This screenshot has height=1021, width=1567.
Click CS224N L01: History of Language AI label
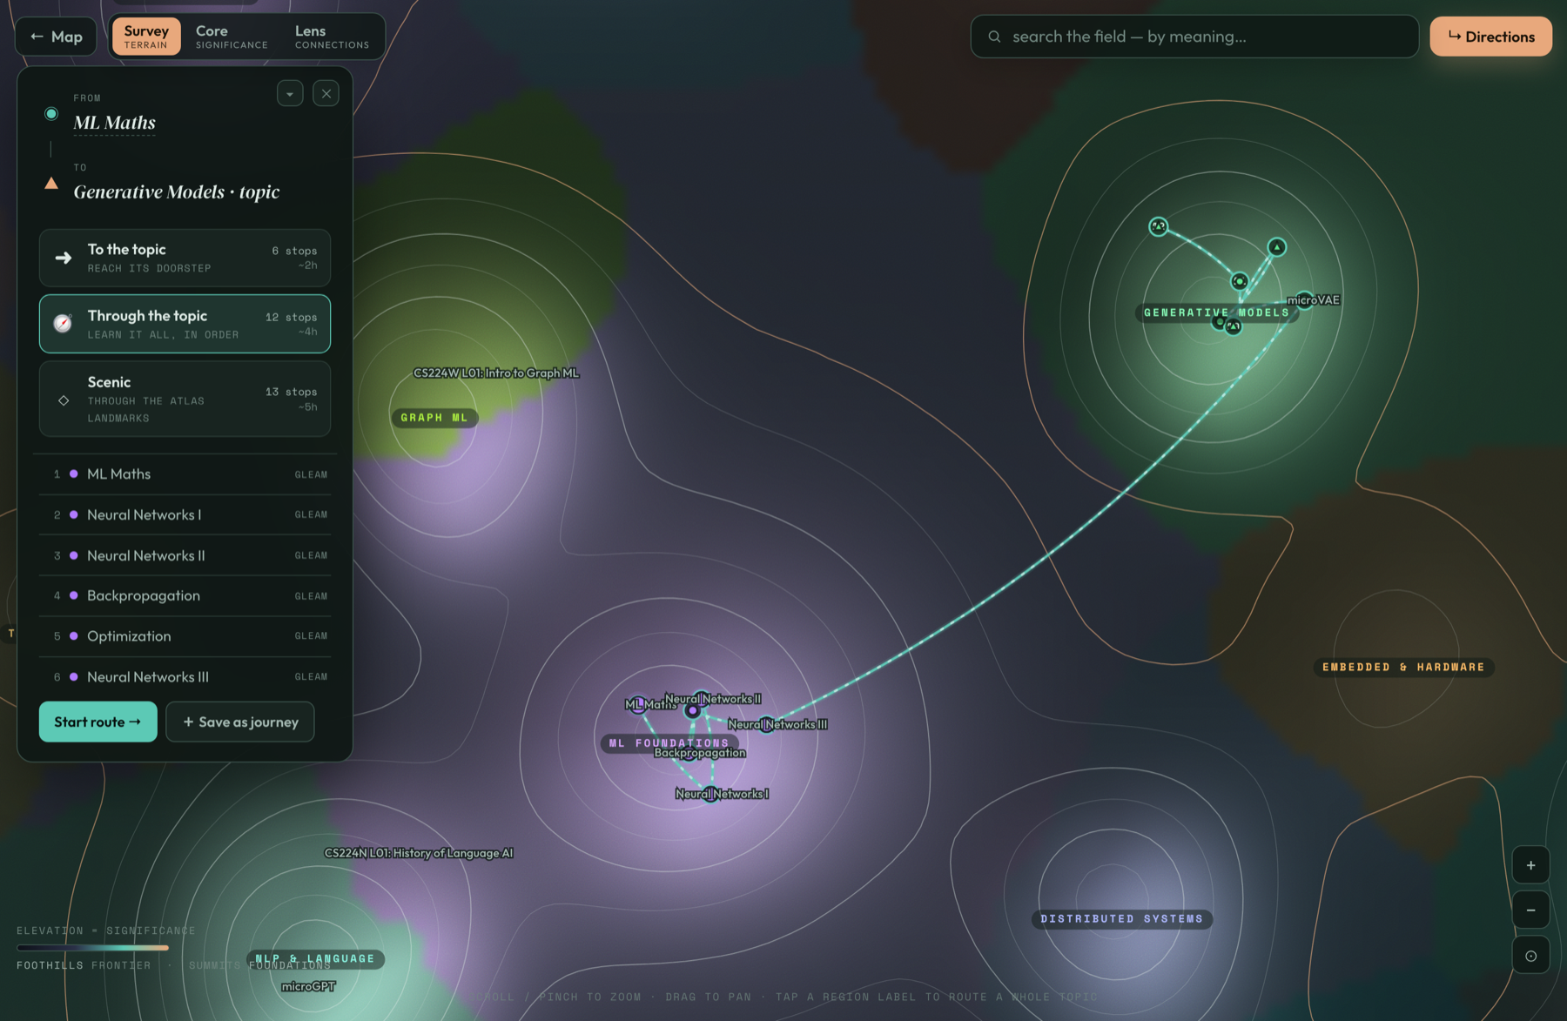[419, 853]
